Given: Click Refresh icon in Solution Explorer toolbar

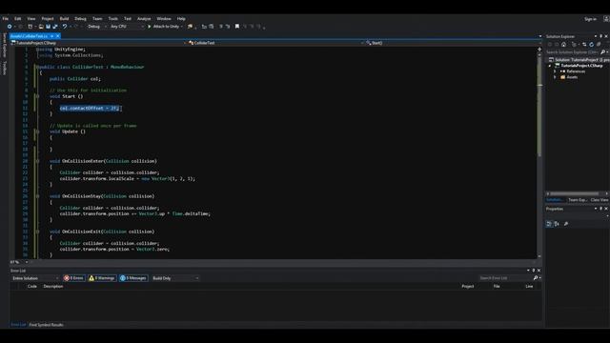Looking at the screenshot, I should tap(591, 45).
